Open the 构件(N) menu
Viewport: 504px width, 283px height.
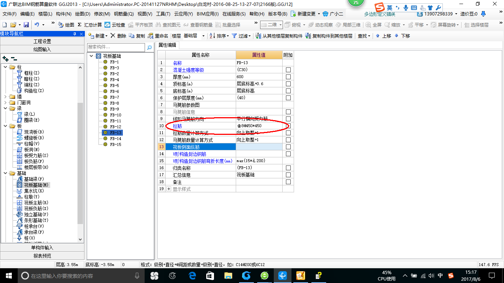63,14
